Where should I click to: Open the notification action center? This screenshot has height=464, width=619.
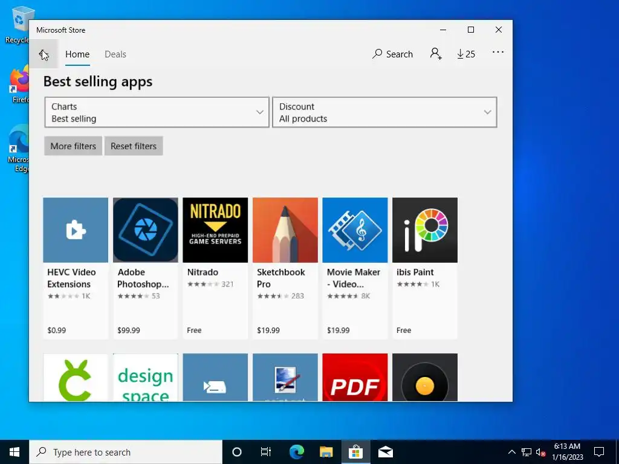pyautogui.click(x=599, y=452)
